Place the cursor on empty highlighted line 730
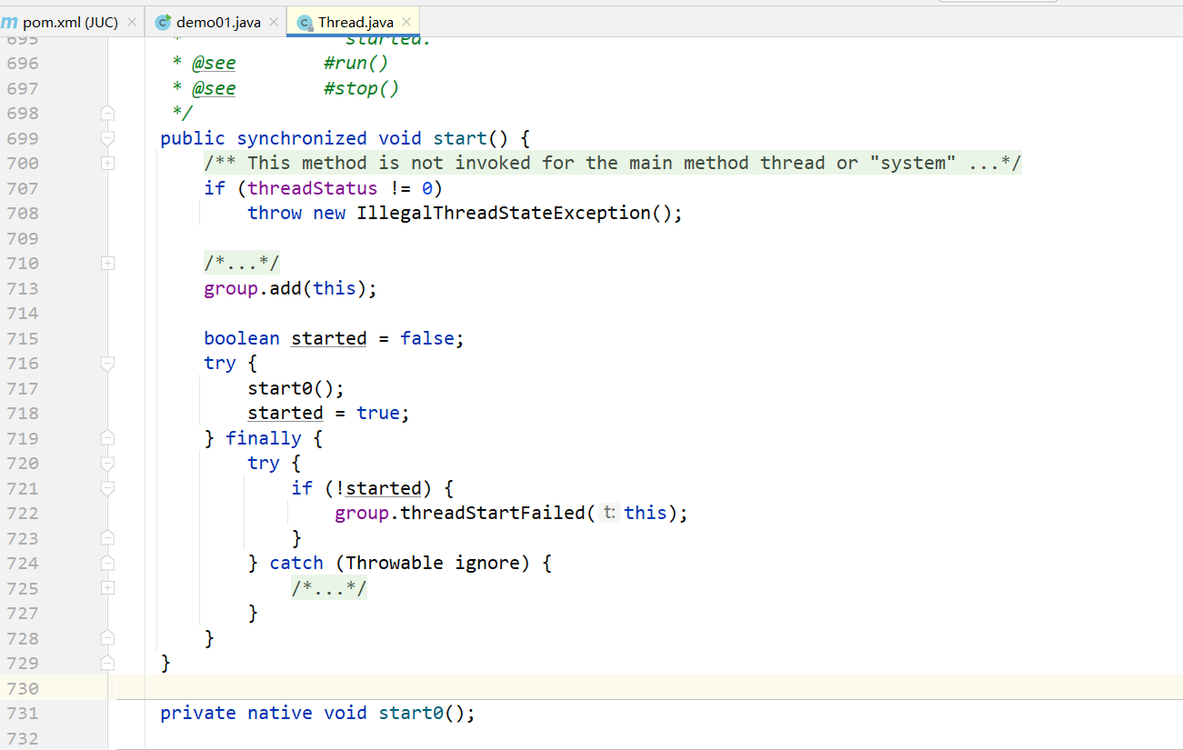The image size is (1183, 750). (x=649, y=688)
